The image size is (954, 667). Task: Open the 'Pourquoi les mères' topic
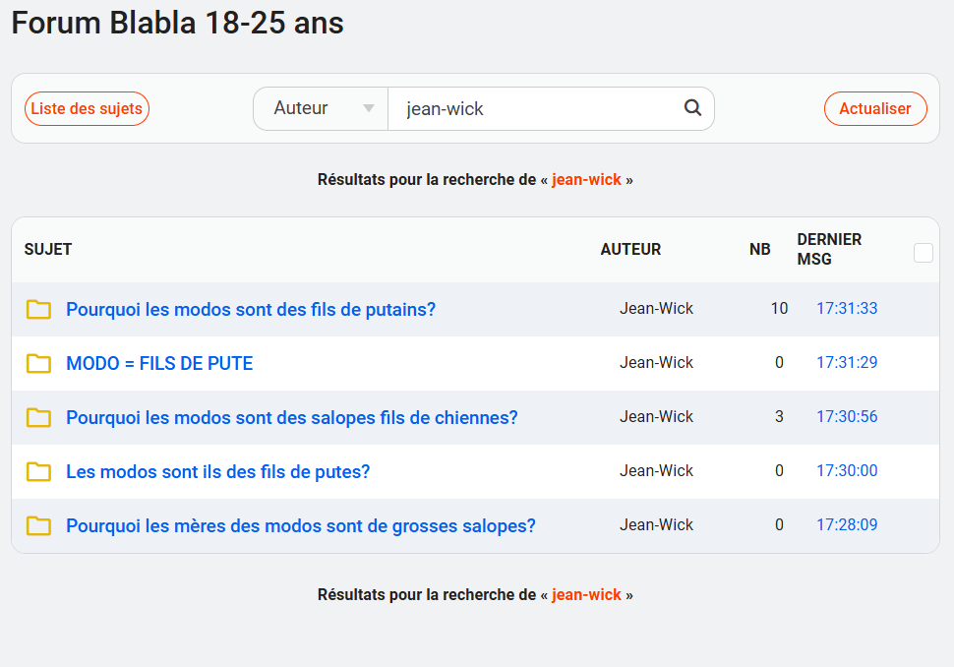tap(301, 525)
